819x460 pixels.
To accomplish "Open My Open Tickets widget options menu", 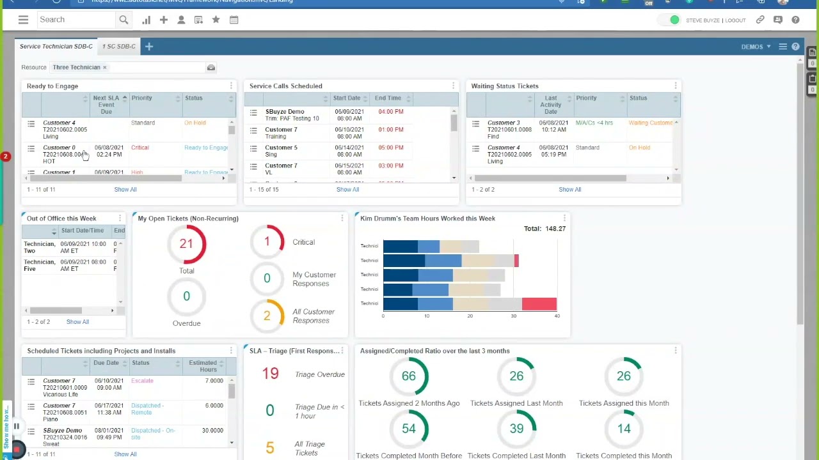I will [x=342, y=218].
